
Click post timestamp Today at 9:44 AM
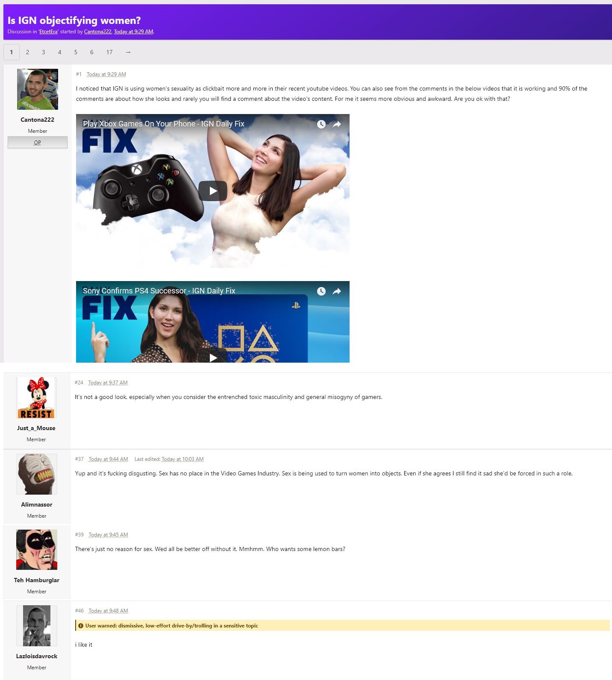[109, 459]
